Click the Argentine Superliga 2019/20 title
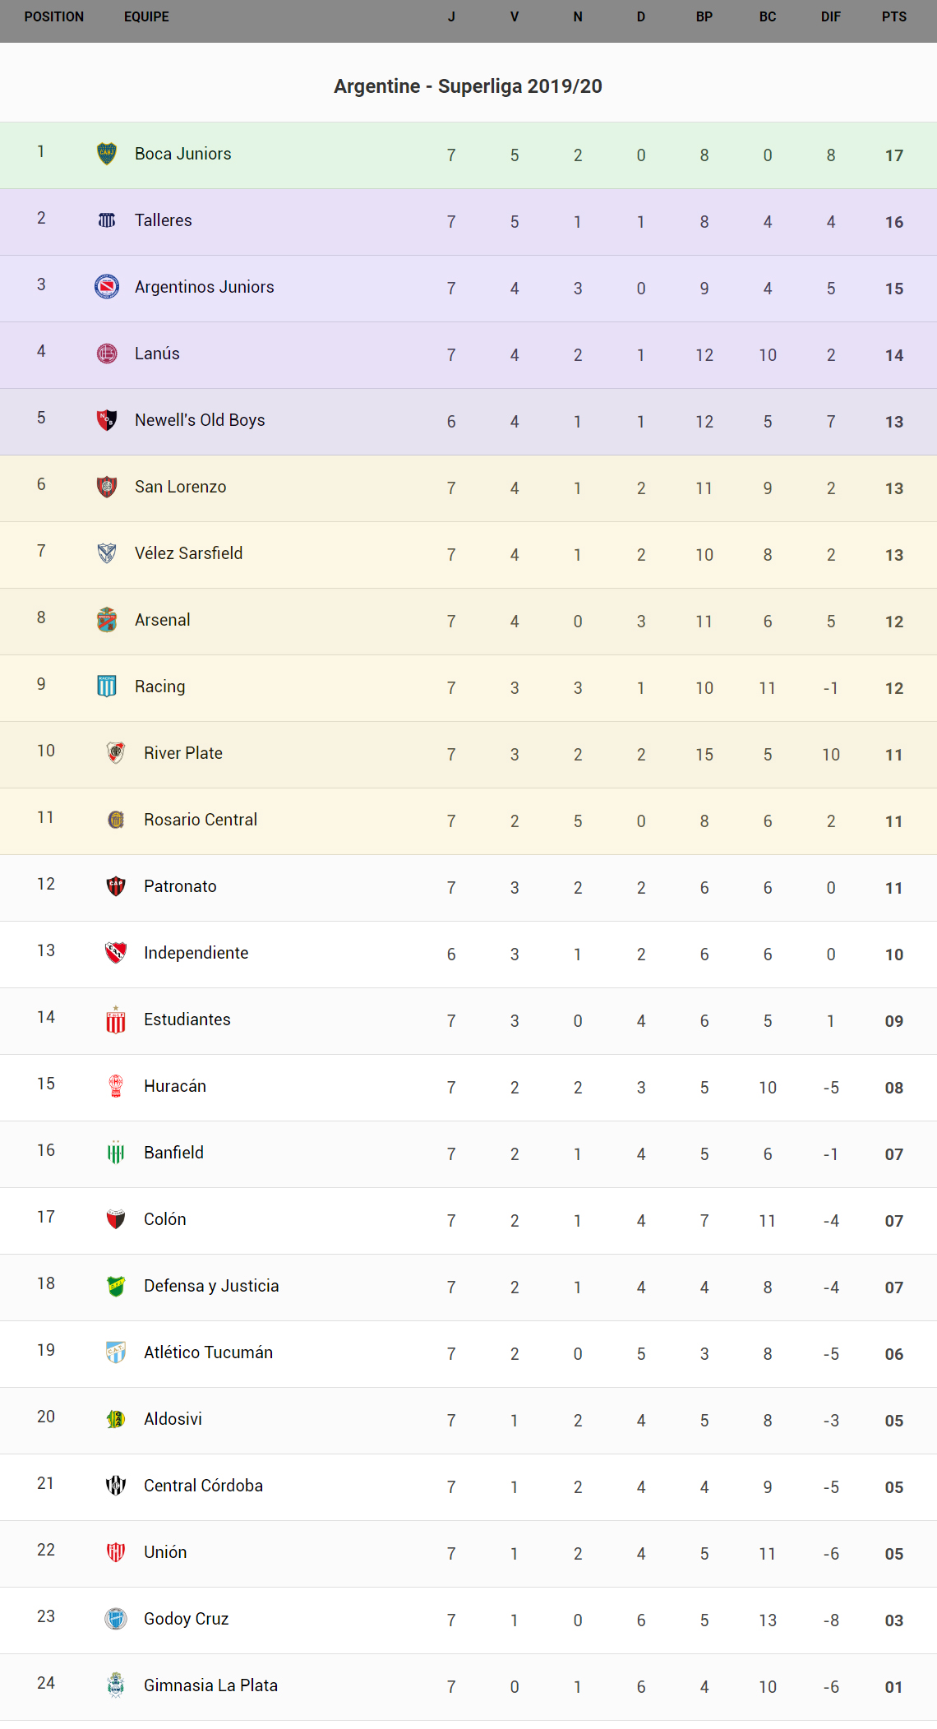 (x=468, y=86)
